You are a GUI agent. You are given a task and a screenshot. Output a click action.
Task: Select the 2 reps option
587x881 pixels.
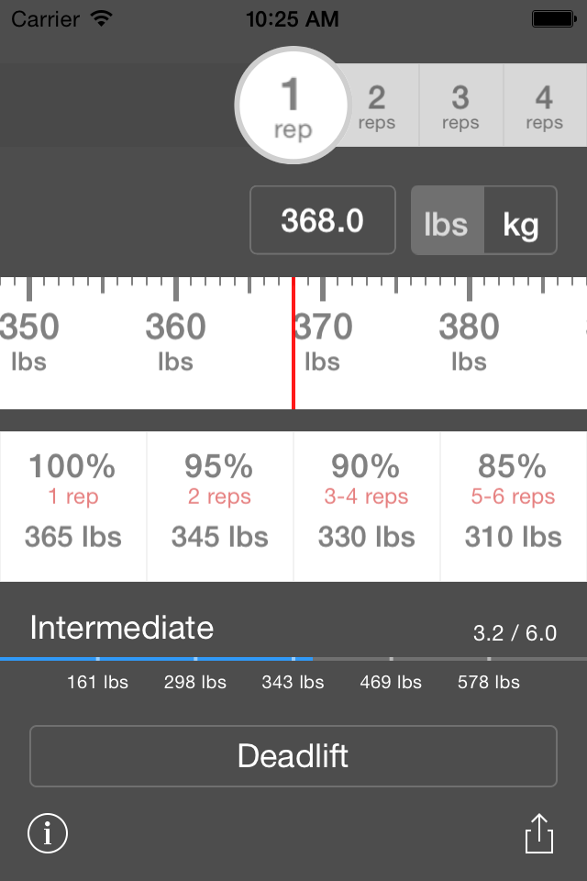(378, 105)
